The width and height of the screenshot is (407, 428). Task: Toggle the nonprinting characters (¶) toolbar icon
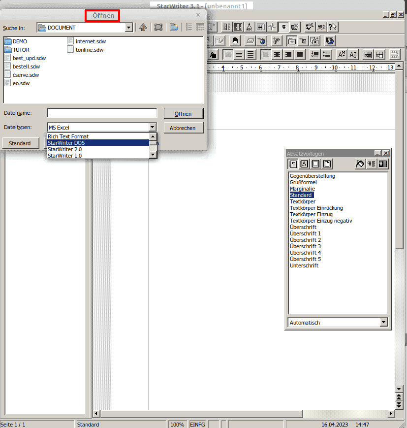coord(283,27)
